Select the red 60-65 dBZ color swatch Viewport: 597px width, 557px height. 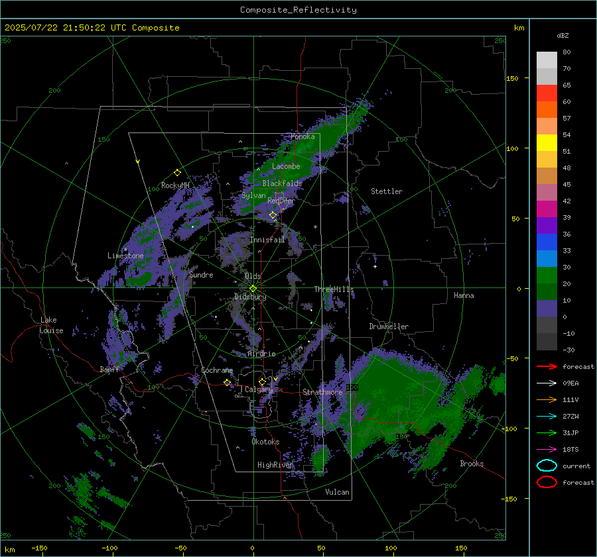(x=547, y=93)
